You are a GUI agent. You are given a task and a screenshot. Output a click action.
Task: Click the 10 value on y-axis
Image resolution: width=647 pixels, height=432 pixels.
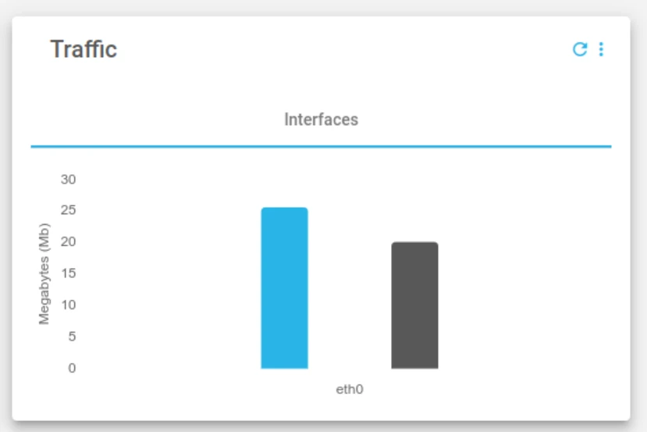point(69,305)
